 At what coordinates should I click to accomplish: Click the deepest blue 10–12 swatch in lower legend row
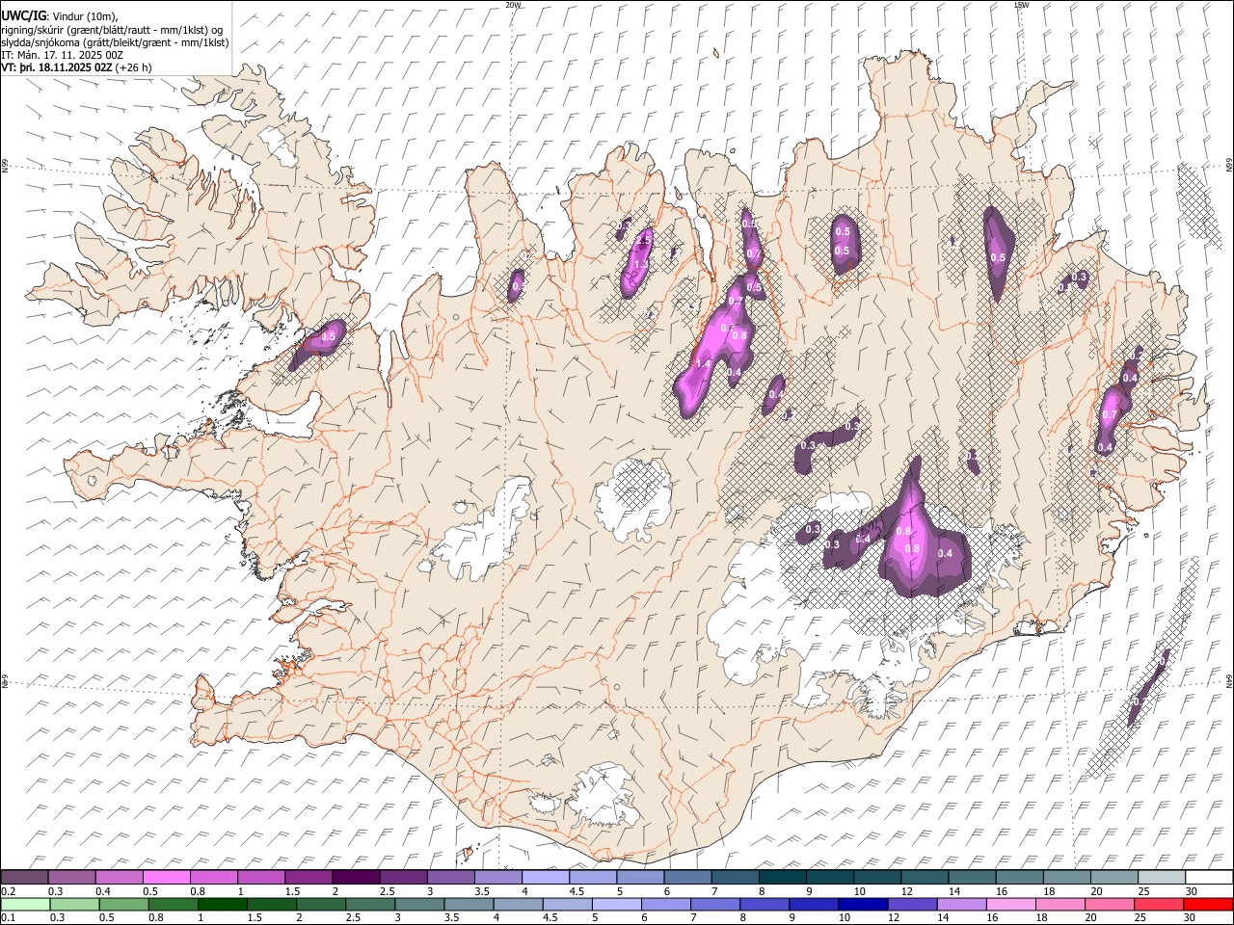click(862, 904)
